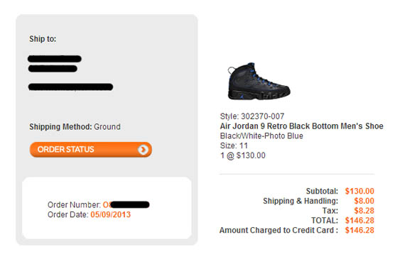Click the Shipping Method: Ground text
Image resolution: width=405 pixels, height=259 pixels.
[75, 127]
